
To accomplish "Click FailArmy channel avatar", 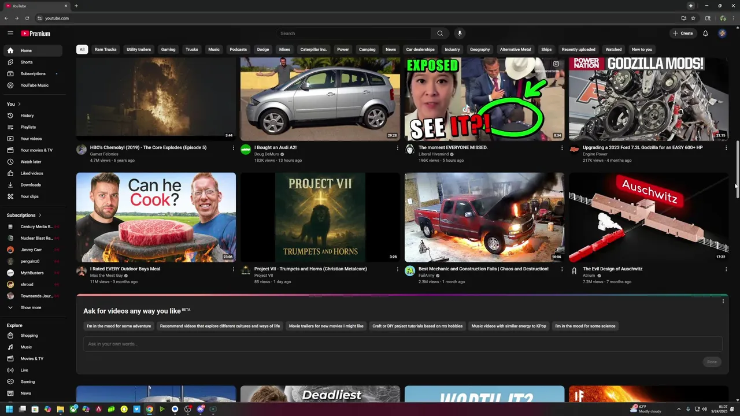I will click(410, 271).
